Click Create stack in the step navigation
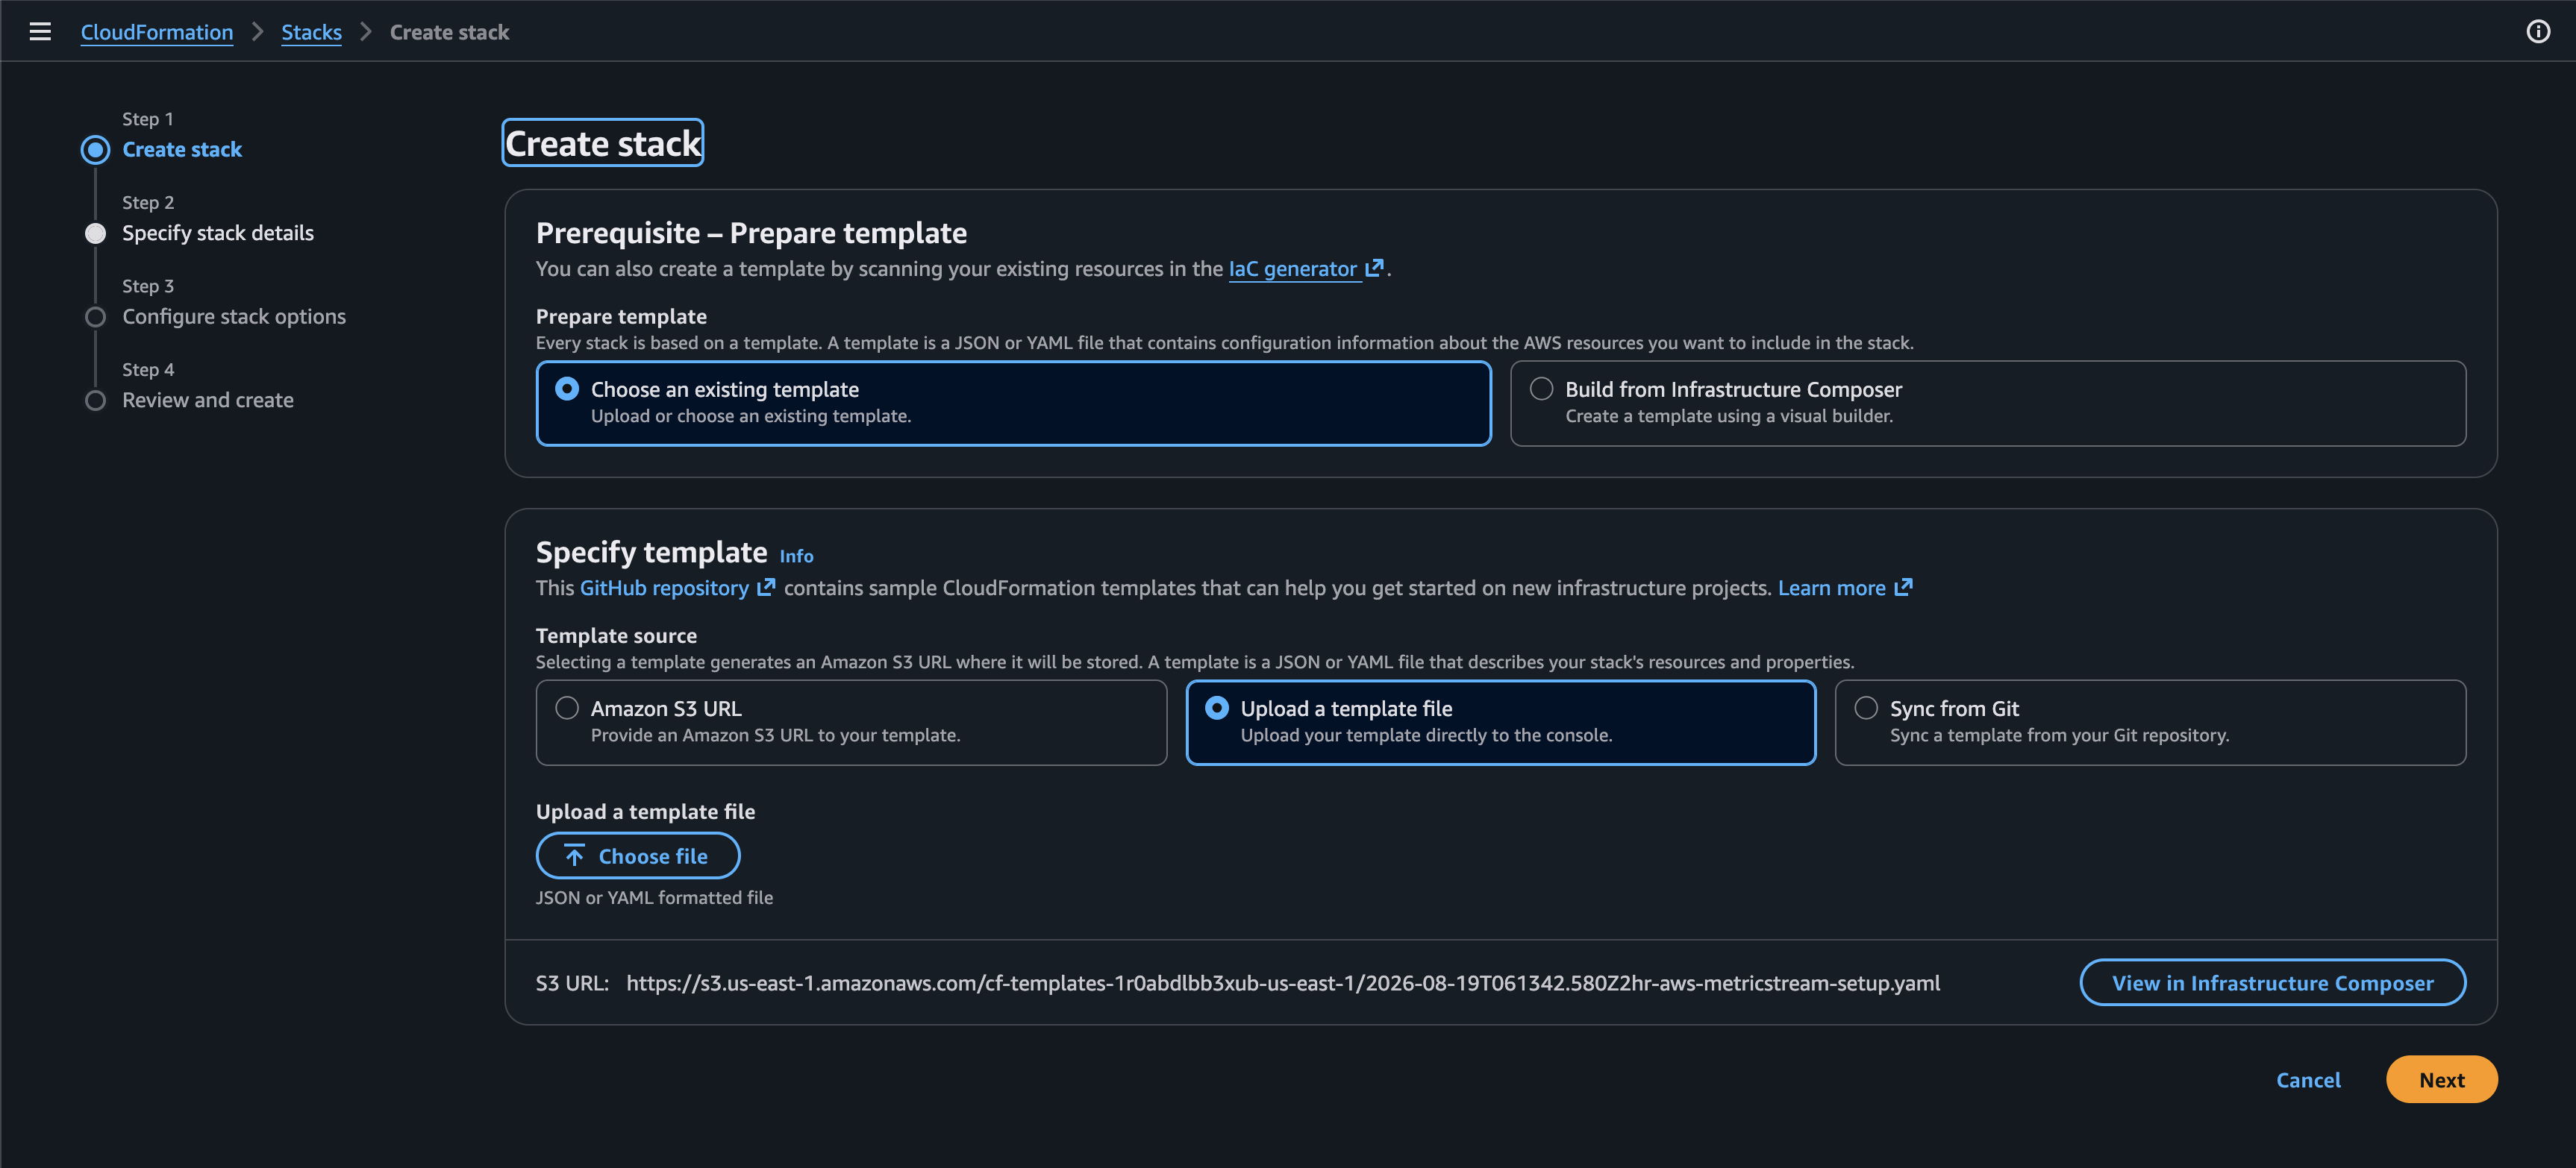The image size is (2576, 1168). pos(182,150)
